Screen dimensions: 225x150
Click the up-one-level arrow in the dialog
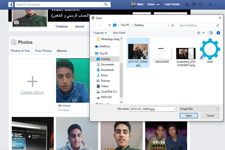pyautogui.click(x=109, y=25)
